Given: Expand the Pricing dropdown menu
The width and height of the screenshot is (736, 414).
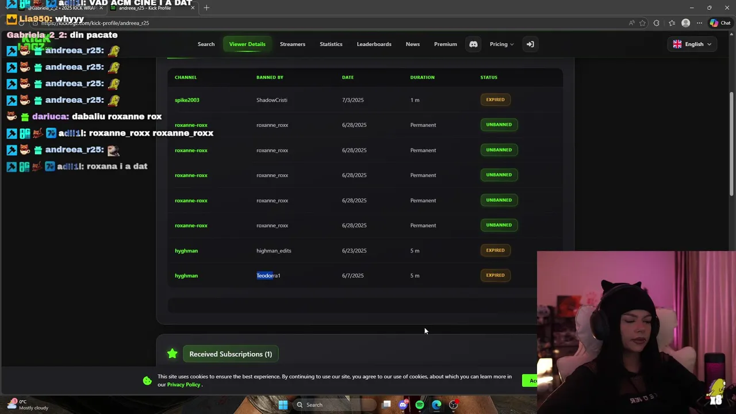Looking at the screenshot, I should pos(501,44).
